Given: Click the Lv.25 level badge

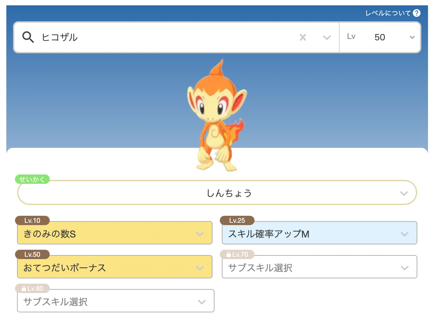Looking at the screenshot, I should pos(237,220).
